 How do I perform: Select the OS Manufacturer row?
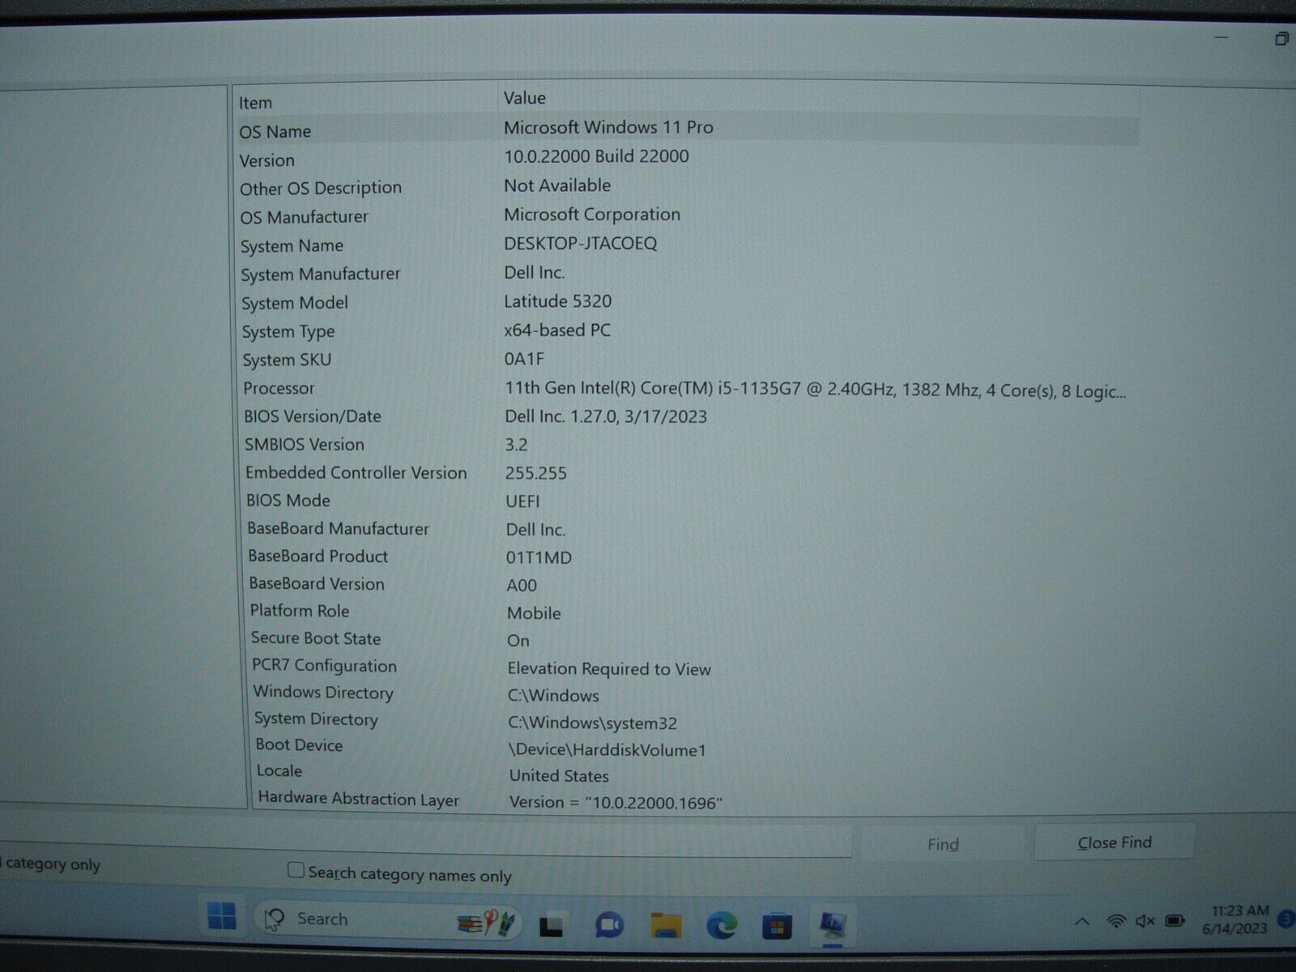click(687, 215)
